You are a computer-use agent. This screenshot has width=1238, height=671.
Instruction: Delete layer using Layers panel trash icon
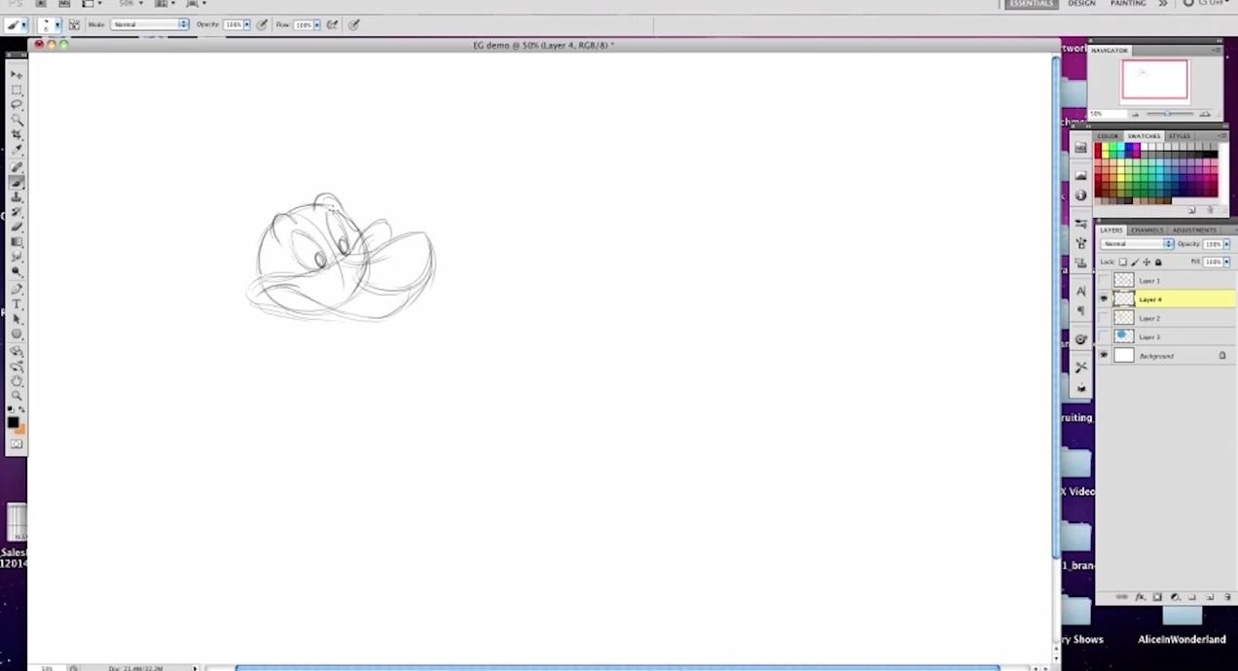point(1227,596)
